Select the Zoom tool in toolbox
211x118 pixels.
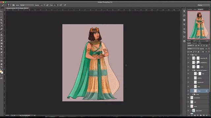[1, 67]
